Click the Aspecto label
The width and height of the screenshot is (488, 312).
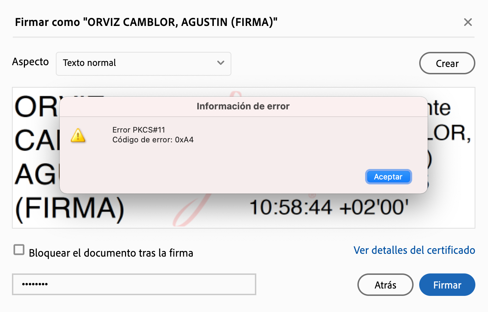click(31, 62)
